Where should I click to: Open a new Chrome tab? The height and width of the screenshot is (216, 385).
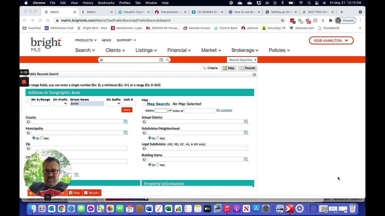click(341, 12)
